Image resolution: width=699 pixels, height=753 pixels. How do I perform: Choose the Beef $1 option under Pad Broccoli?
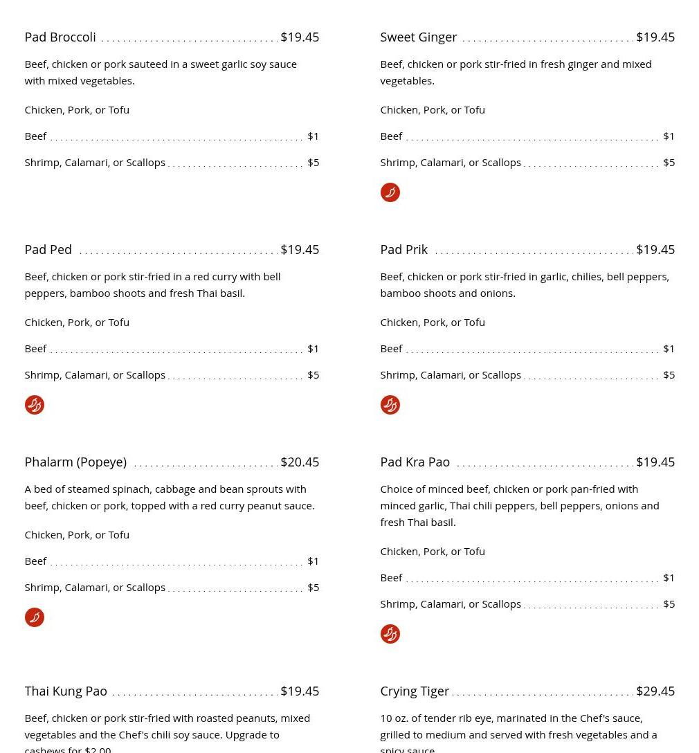pos(36,136)
